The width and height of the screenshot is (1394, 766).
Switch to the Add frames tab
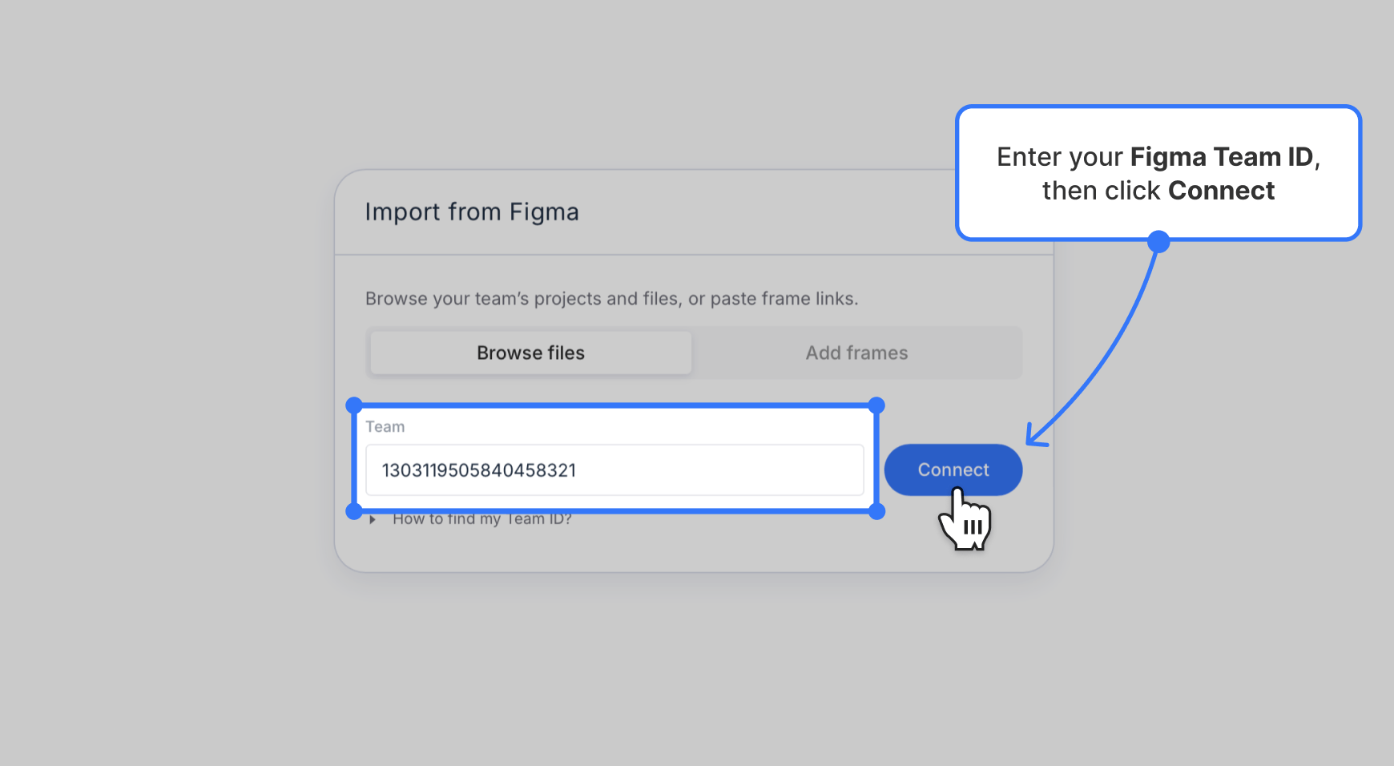click(856, 353)
